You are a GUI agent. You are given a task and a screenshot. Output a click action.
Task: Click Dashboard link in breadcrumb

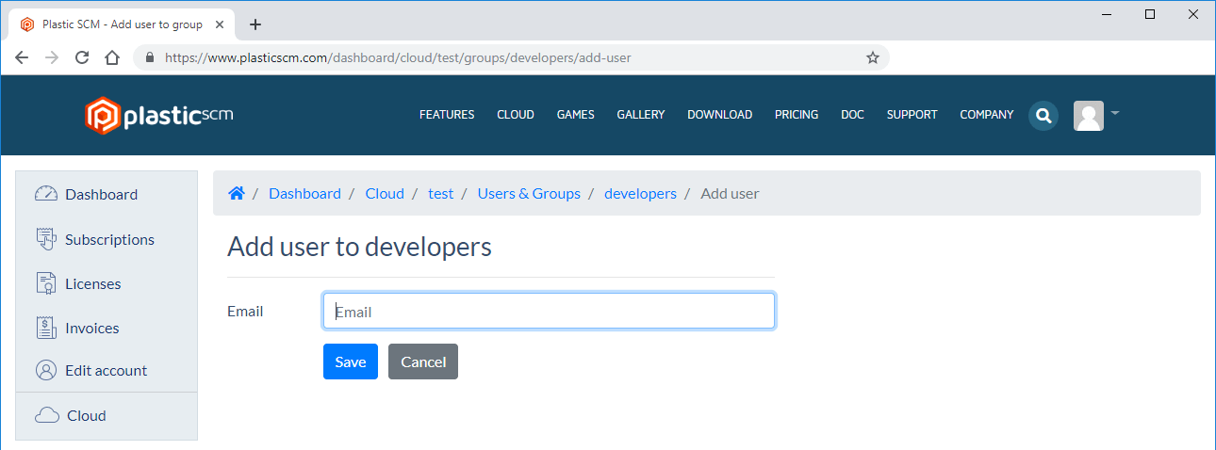304,193
